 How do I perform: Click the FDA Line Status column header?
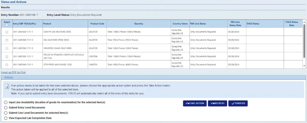point(198,24)
